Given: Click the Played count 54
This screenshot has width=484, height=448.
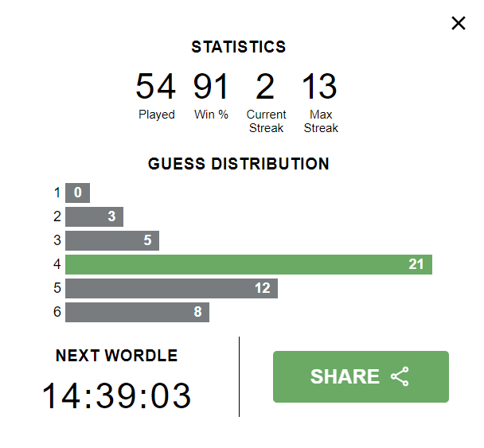Looking at the screenshot, I should click(x=156, y=86).
